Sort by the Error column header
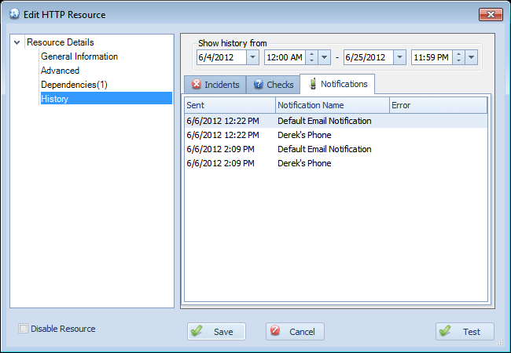This screenshot has width=511, height=353. (x=439, y=105)
